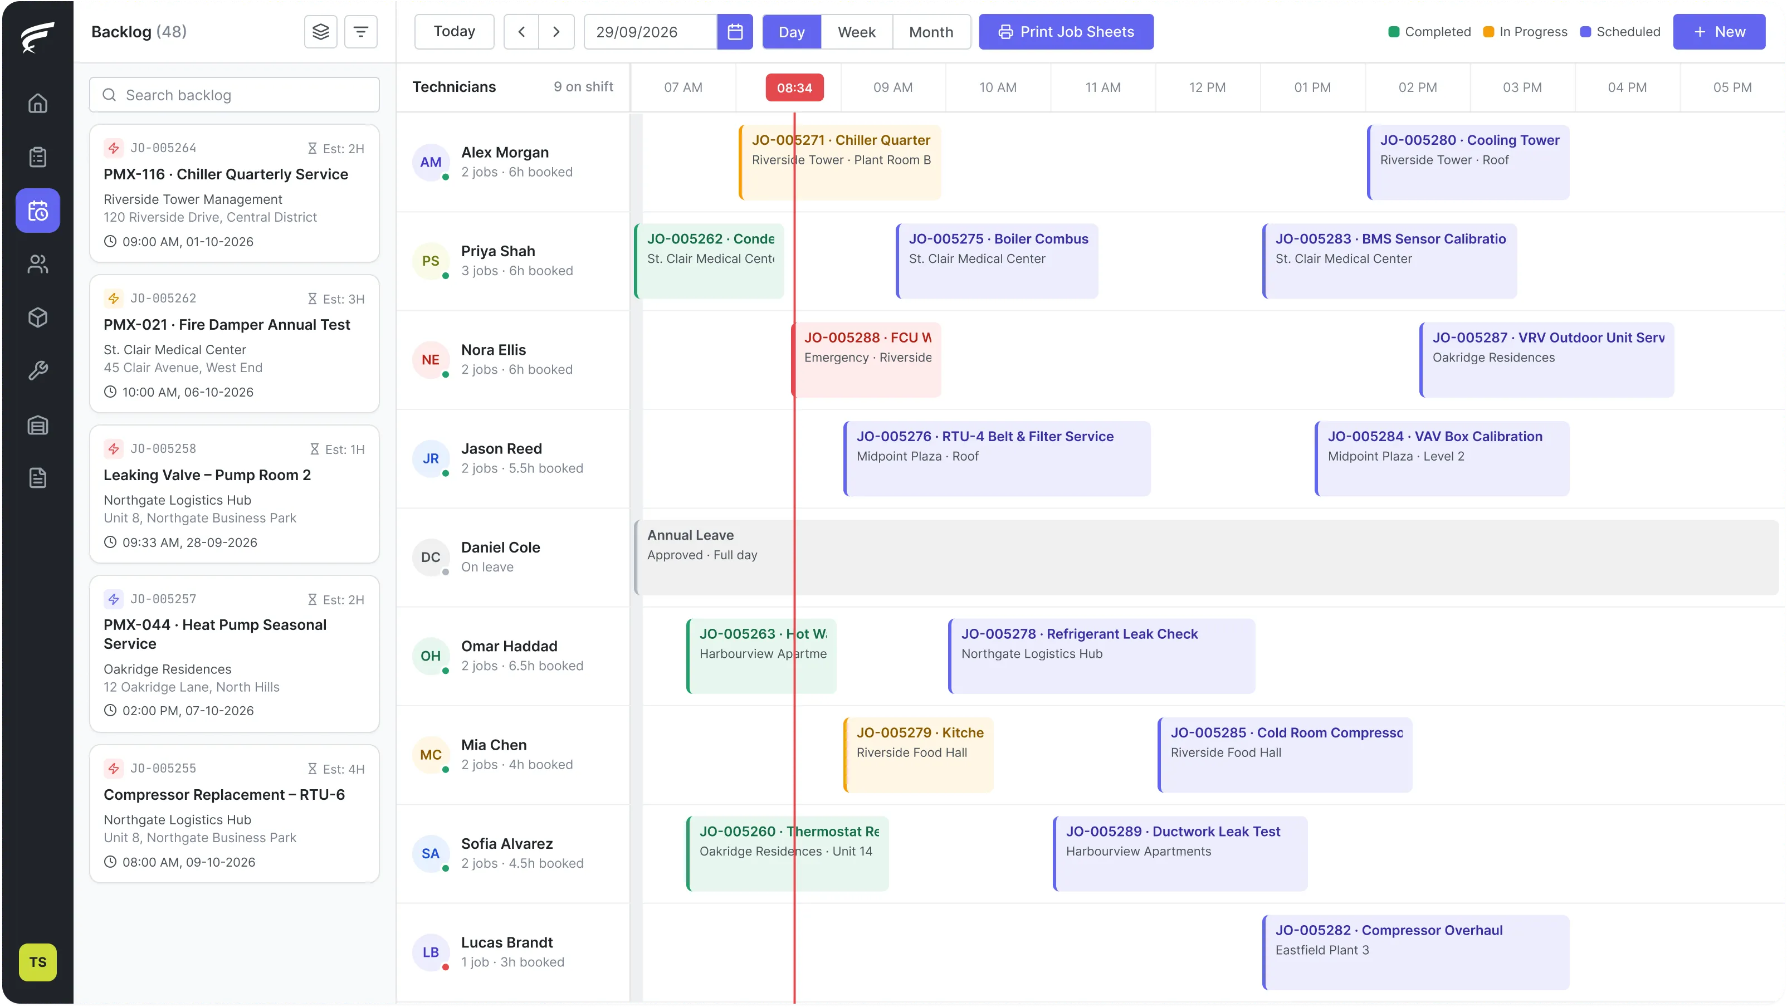
Task: Switch to Month view
Action: tap(931, 32)
